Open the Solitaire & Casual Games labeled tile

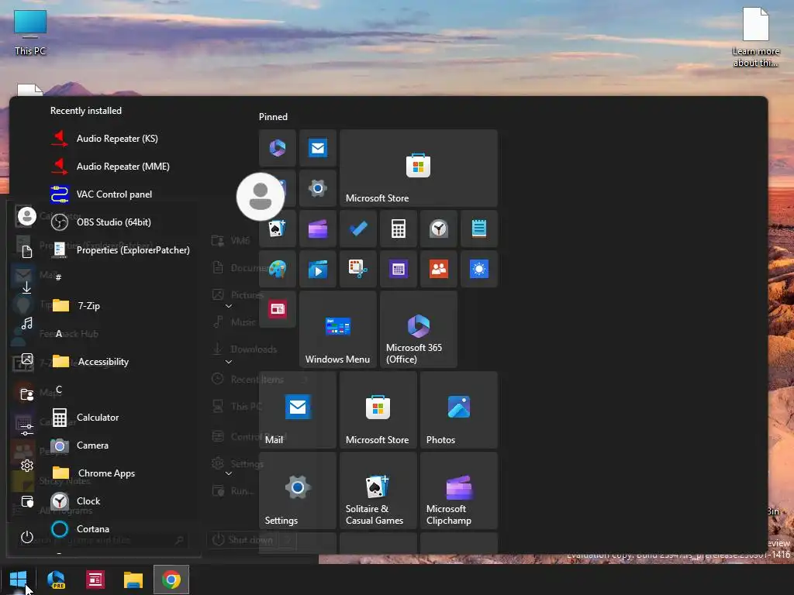click(378, 490)
